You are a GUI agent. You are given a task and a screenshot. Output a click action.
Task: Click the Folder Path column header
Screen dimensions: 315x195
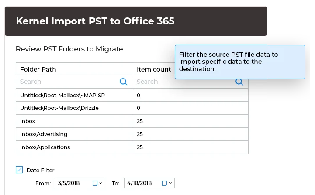pos(38,69)
